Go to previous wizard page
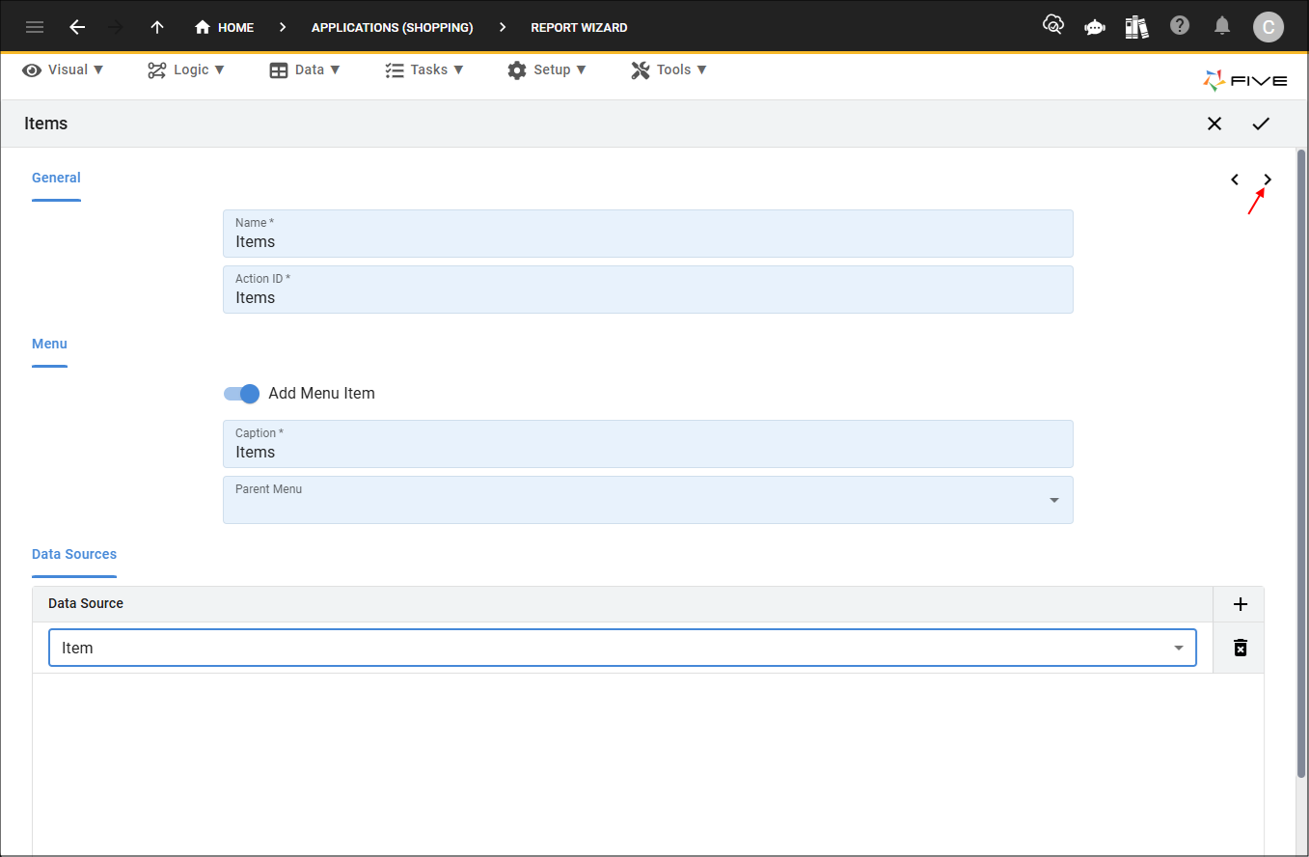The width and height of the screenshot is (1309, 857). (1235, 180)
